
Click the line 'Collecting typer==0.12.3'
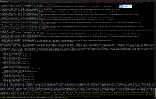coord(21,6)
